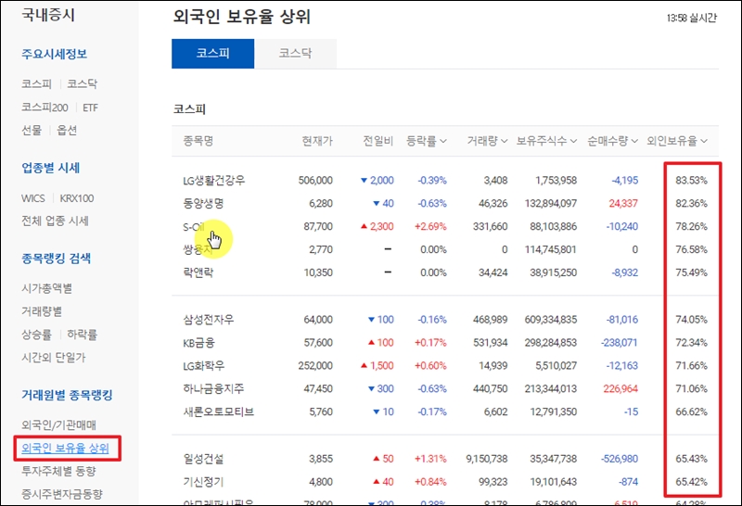Open 선물 sidebar link
Screen dimensions: 742x506
pyautogui.click(x=32, y=130)
